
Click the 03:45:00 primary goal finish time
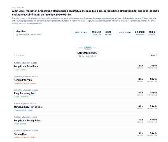pos(96,32)
